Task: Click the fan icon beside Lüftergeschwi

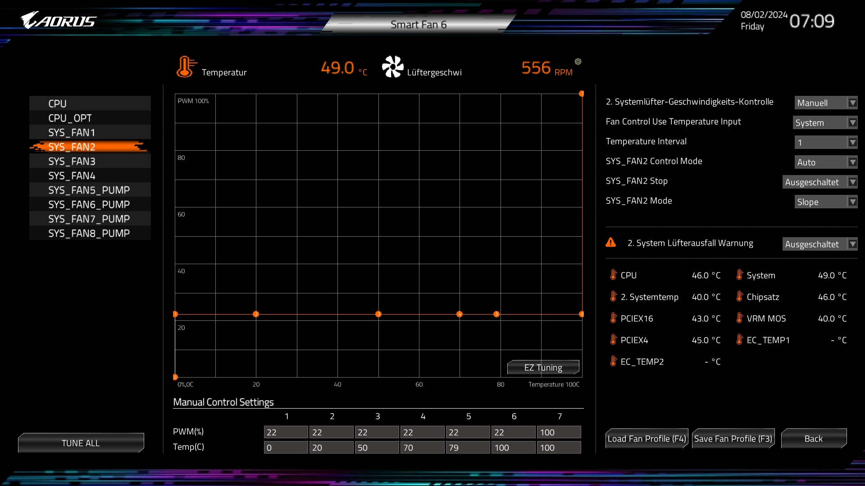Action: click(392, 67)
